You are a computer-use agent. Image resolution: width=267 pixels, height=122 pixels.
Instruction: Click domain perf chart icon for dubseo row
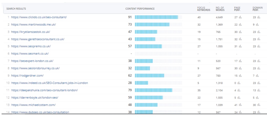click(x=259, y=112)
